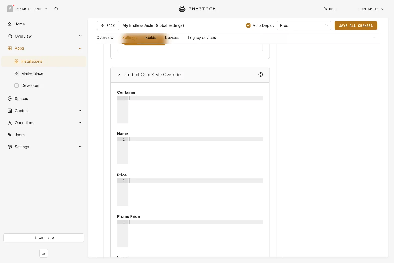The width and height of the screenshot is (394, 263).
Task: Expand the Settings sidebar chevron
Action: coord(80,147)
